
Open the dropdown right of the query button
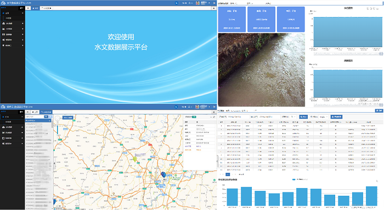point(324,117)
